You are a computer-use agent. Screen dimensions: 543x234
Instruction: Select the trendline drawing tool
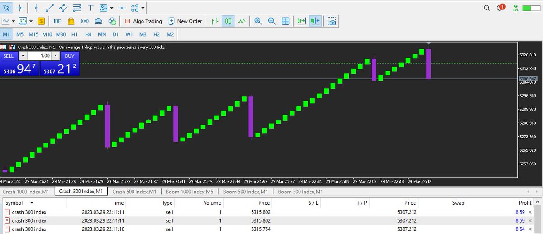[50, 8]
